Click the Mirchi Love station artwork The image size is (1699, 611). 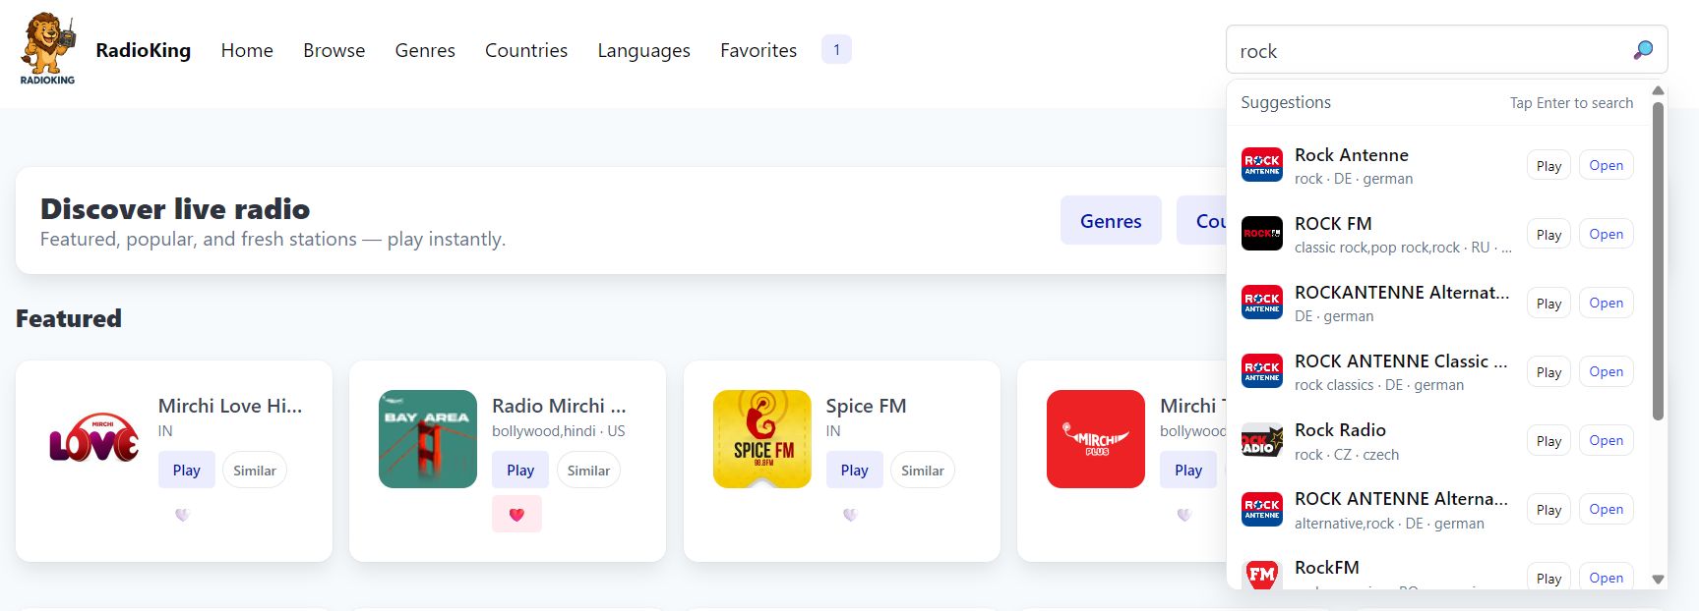(94, 439)
